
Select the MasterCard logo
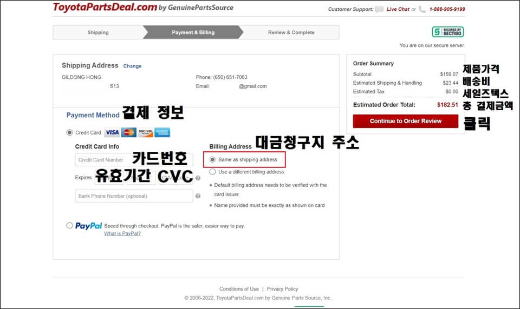[129, 132]
